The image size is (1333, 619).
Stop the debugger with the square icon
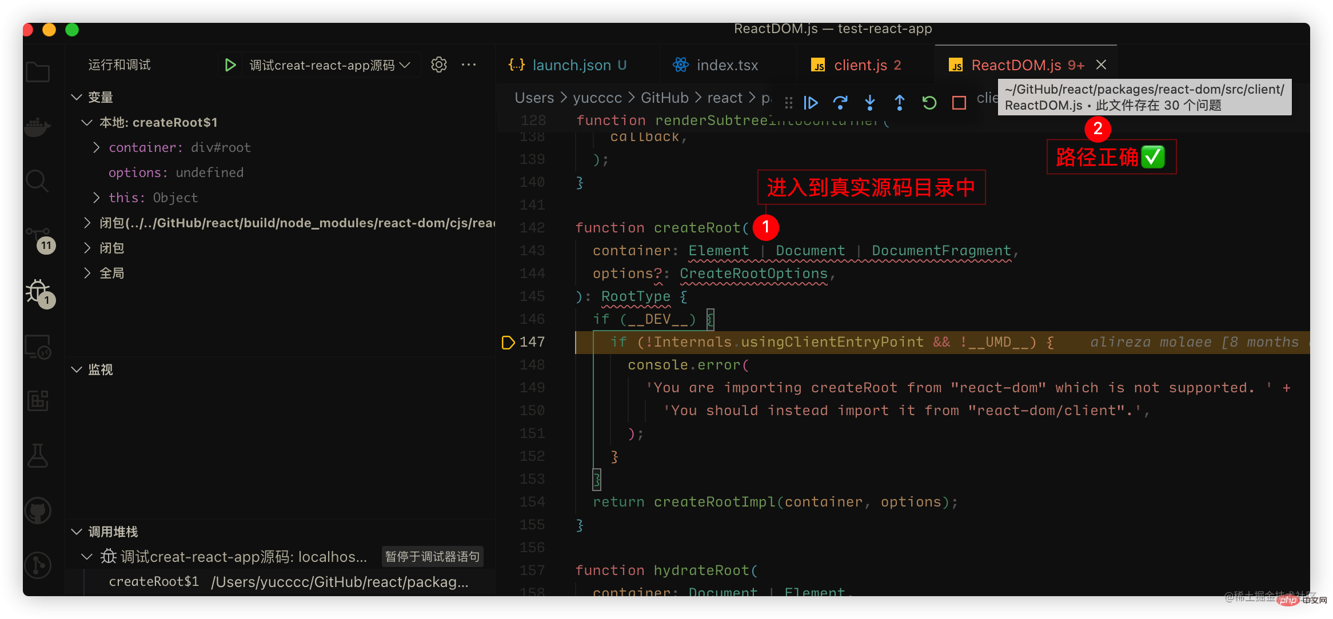pyautogui.click(x=959, y=103)
